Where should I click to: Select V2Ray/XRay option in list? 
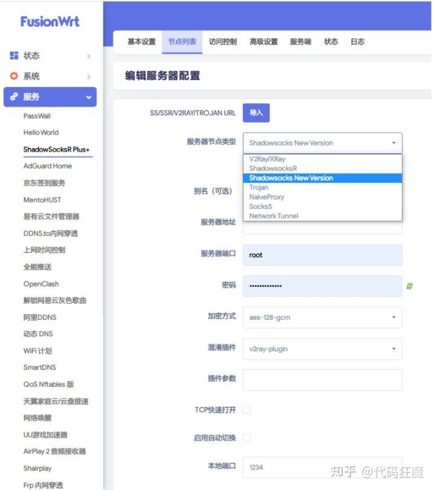coord(322,159)
